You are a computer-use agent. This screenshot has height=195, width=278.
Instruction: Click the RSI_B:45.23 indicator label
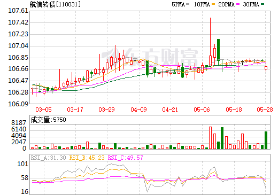pos(87,158)
